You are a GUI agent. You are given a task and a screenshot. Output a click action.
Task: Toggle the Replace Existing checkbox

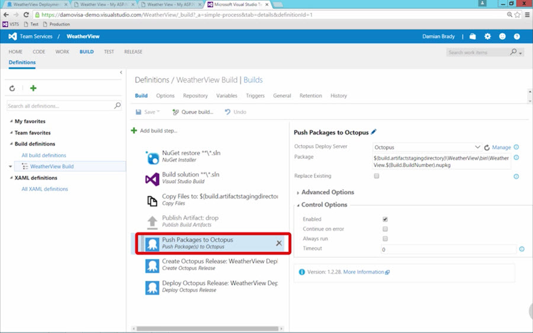tap(376, 176)
